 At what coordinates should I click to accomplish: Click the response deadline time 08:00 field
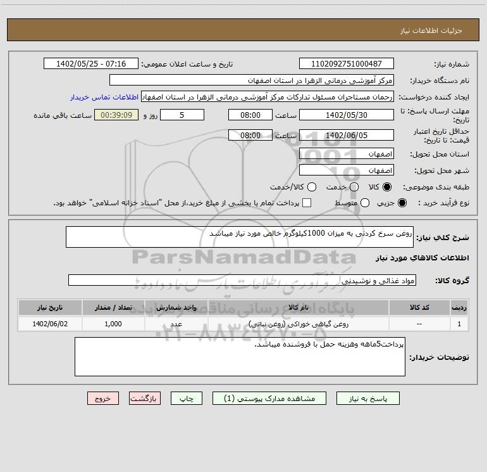[250, 115]
